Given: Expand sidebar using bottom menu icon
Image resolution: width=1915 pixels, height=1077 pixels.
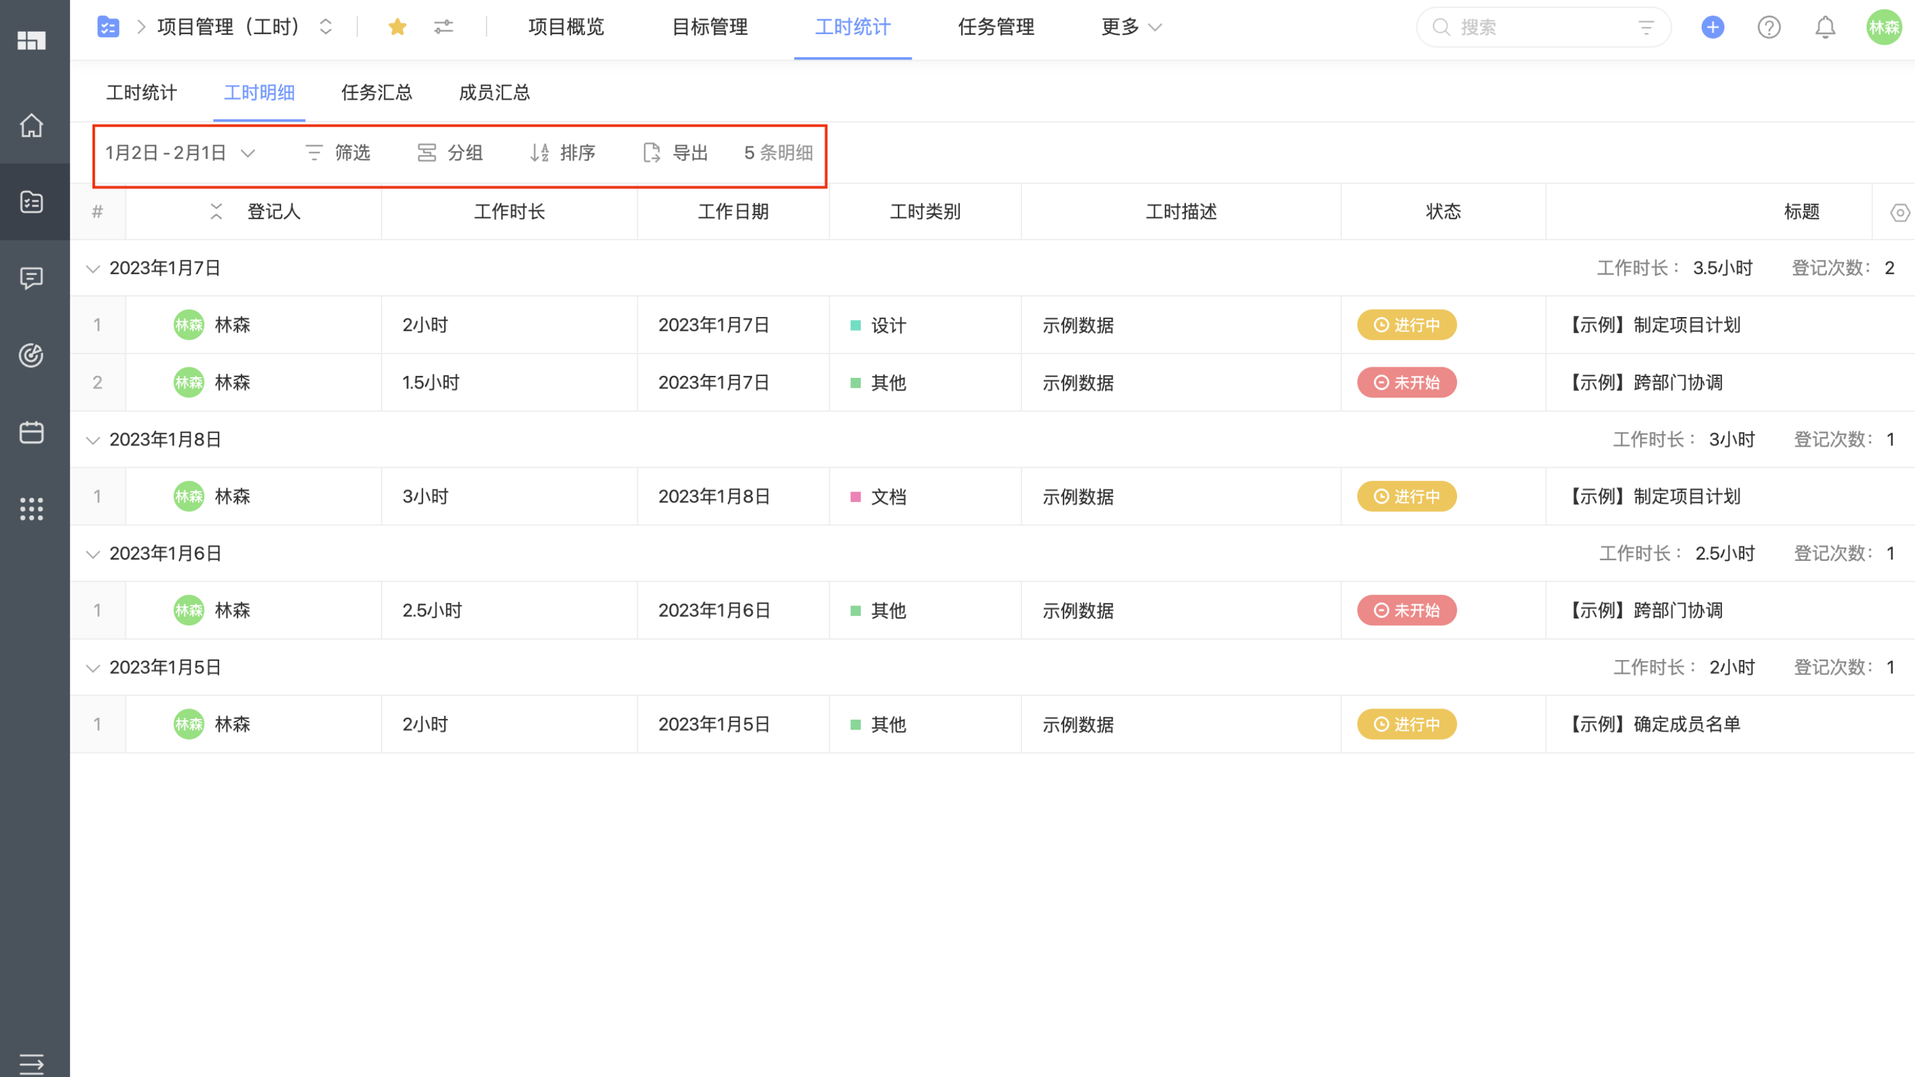Looking at the screenshot, I should tap(31, 1063).
